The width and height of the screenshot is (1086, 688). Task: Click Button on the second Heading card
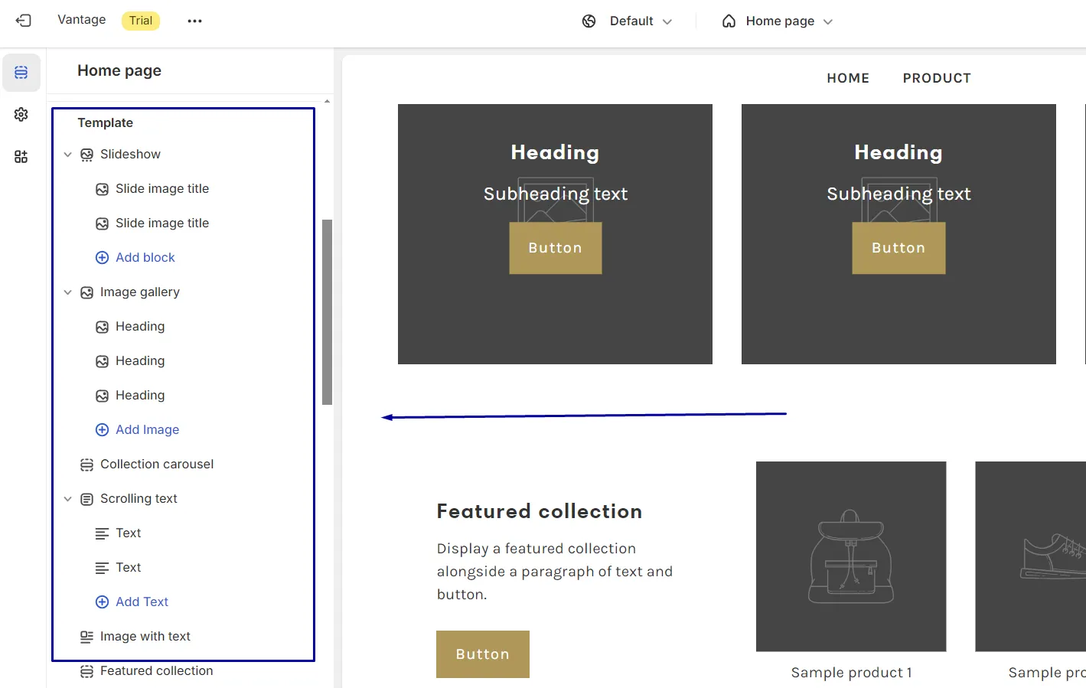898,248
